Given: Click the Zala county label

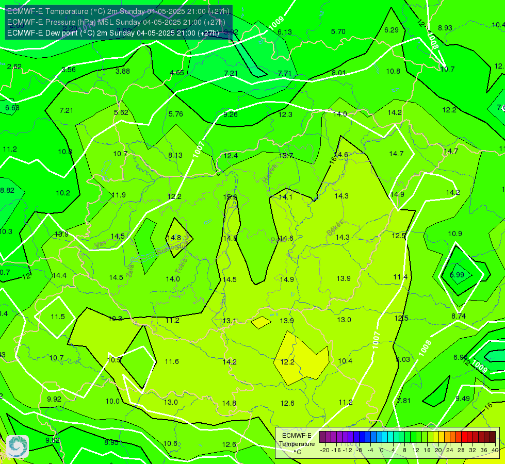Looking at the screenshot, I should 130,272.
